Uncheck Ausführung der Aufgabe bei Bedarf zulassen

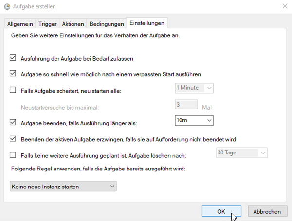click(13, 58)
